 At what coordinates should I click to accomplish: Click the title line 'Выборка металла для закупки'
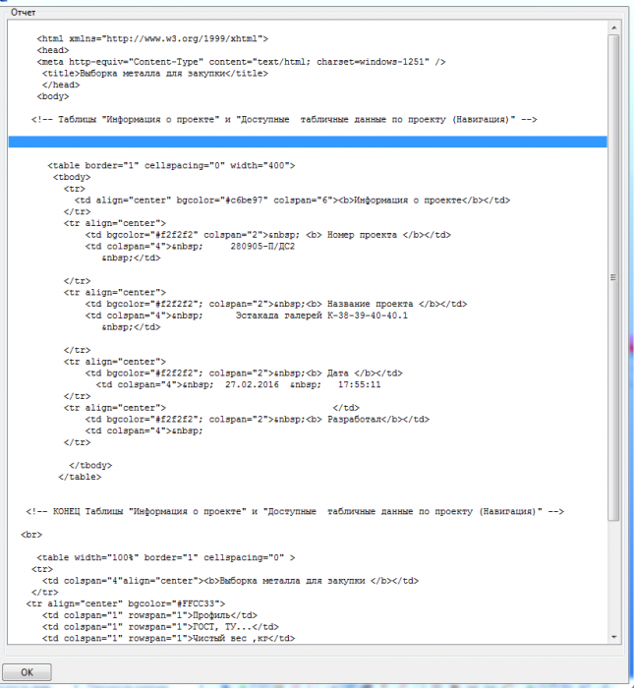(x=155, y=74)
